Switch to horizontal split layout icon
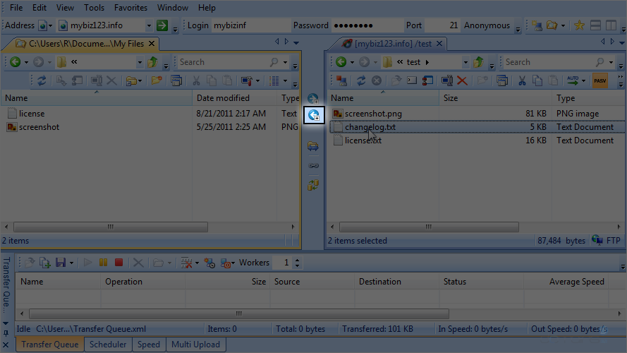Viewport: 627px width, 353px height. pyautogui.click(x=596, y=25)
